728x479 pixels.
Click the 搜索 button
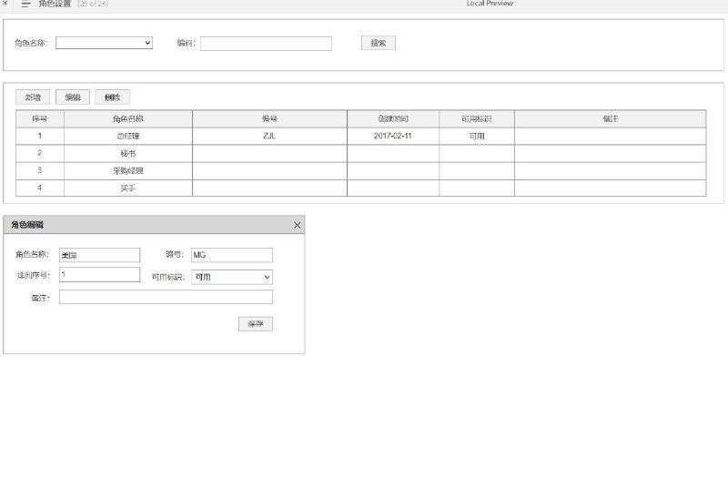pyautogui.click(x=379, y=43)
